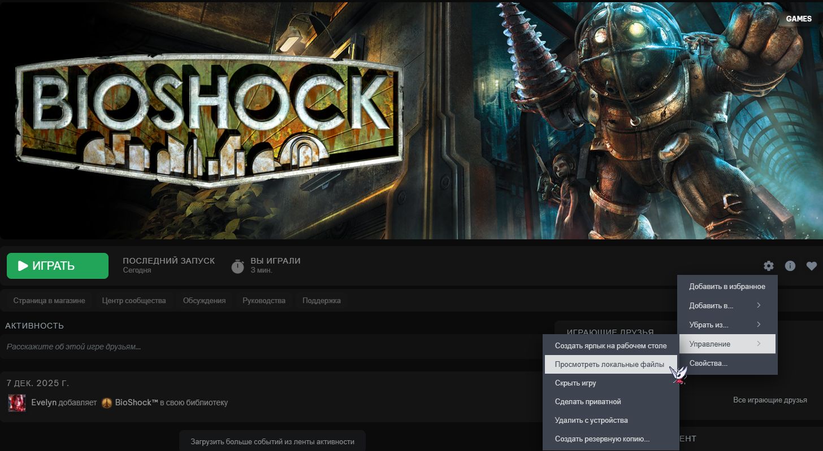Screen dimensions: 823x451
Task: Open Evelyn's avatar in activity feed
Action: pos(17,402)
